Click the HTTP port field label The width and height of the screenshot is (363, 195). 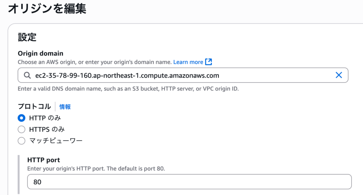pos(44,160)
